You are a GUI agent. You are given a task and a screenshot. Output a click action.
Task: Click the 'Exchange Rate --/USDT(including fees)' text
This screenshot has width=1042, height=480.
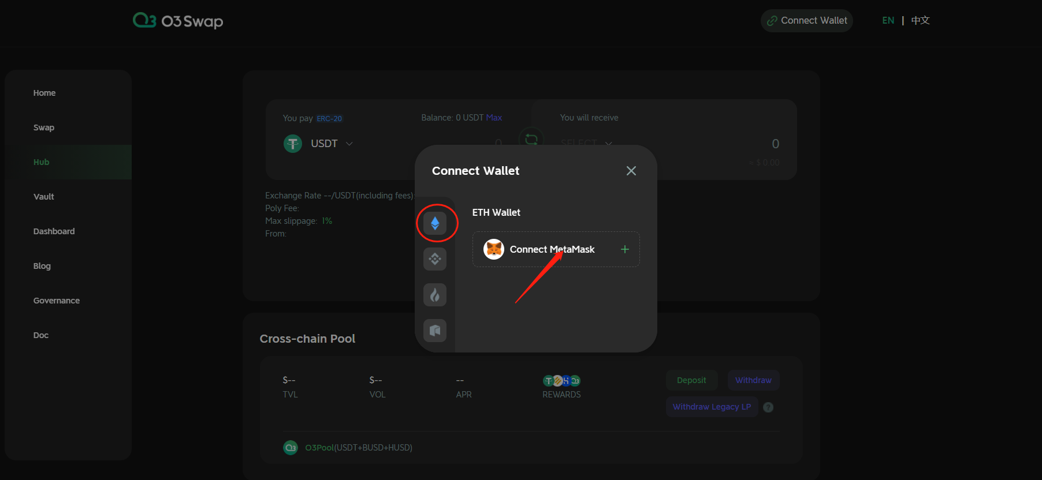pos(340,196)
